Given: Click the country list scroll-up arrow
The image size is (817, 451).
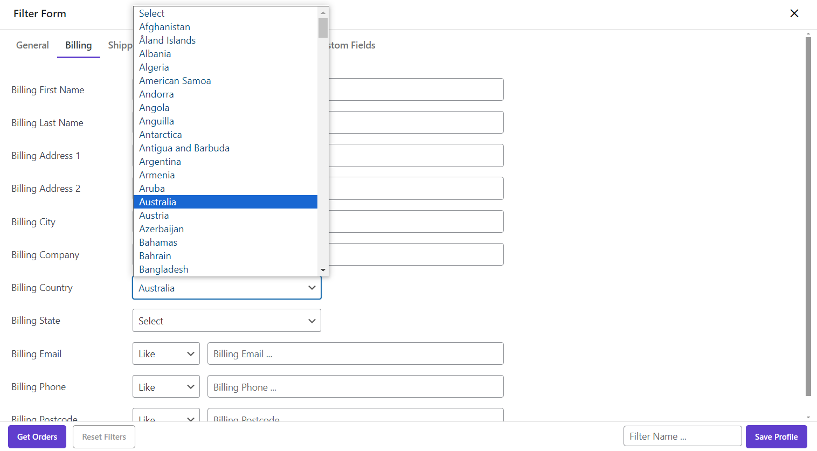Looking at the screenshot, I should pyautogui.click(x=323, y=12).
